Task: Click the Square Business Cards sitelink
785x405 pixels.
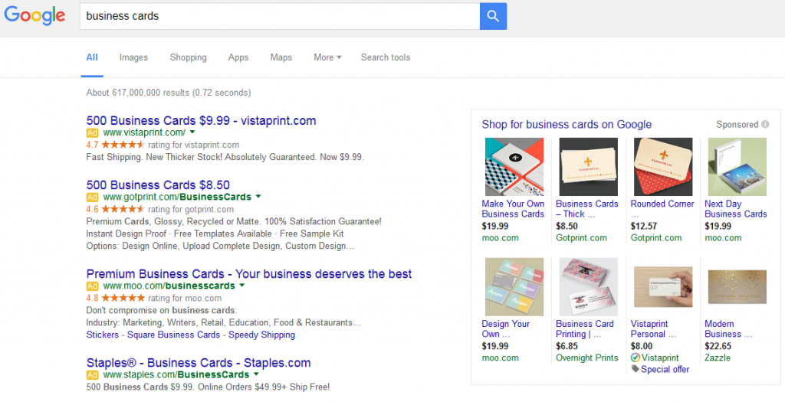Action: pos(174,335)
